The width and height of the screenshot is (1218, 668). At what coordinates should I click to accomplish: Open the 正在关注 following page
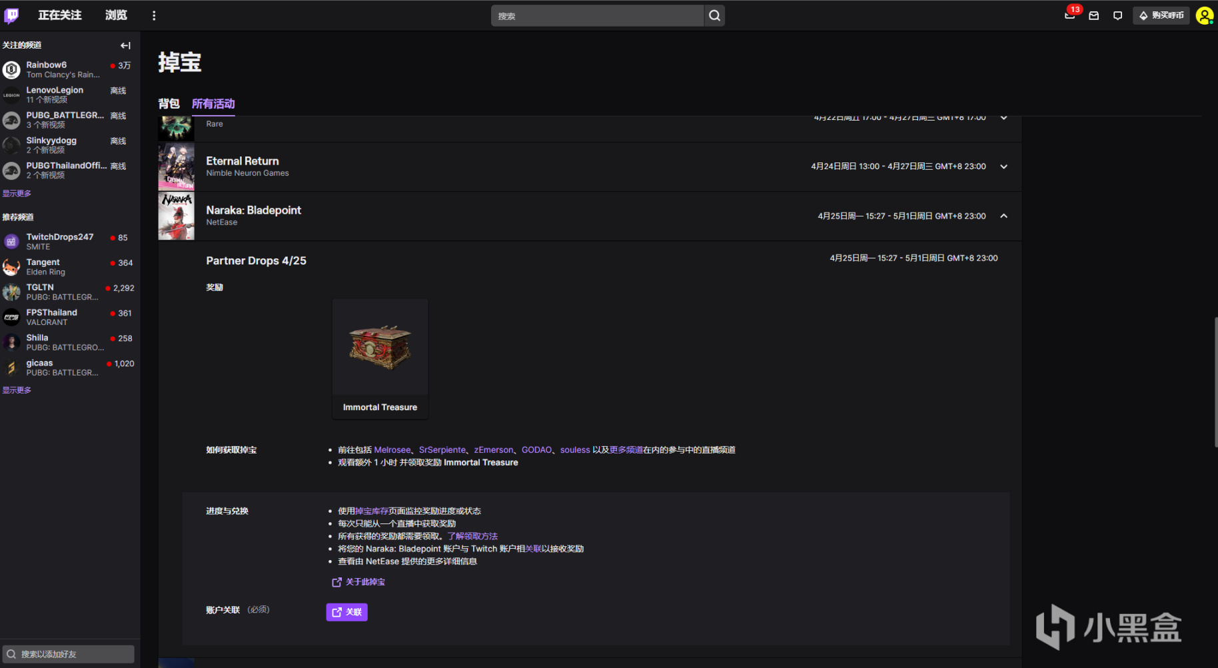click(60, 15)
